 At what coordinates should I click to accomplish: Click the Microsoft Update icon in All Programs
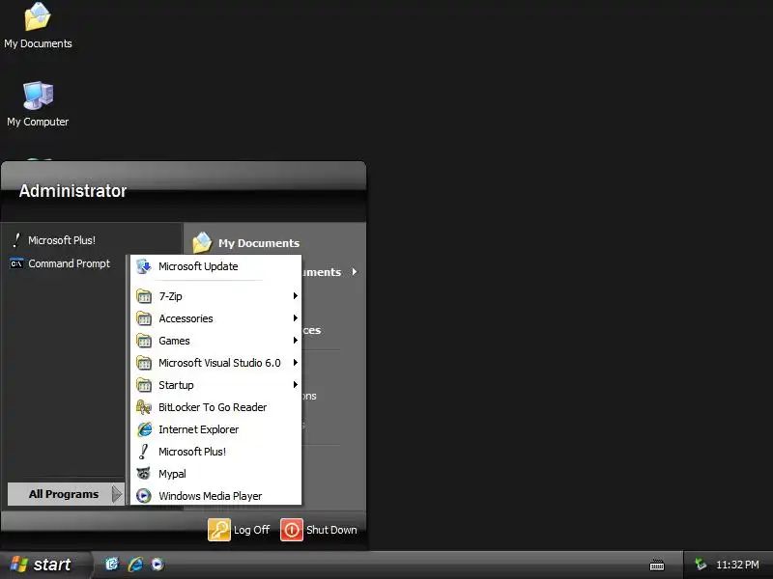[x=143, y=266]
